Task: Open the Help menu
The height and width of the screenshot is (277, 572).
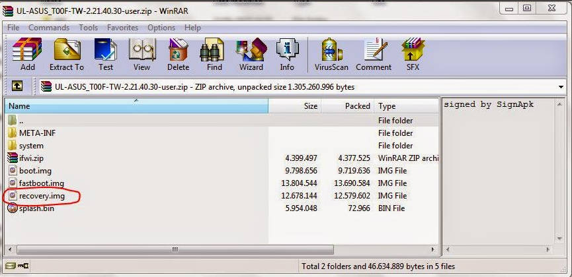Action: click(192, 28)
